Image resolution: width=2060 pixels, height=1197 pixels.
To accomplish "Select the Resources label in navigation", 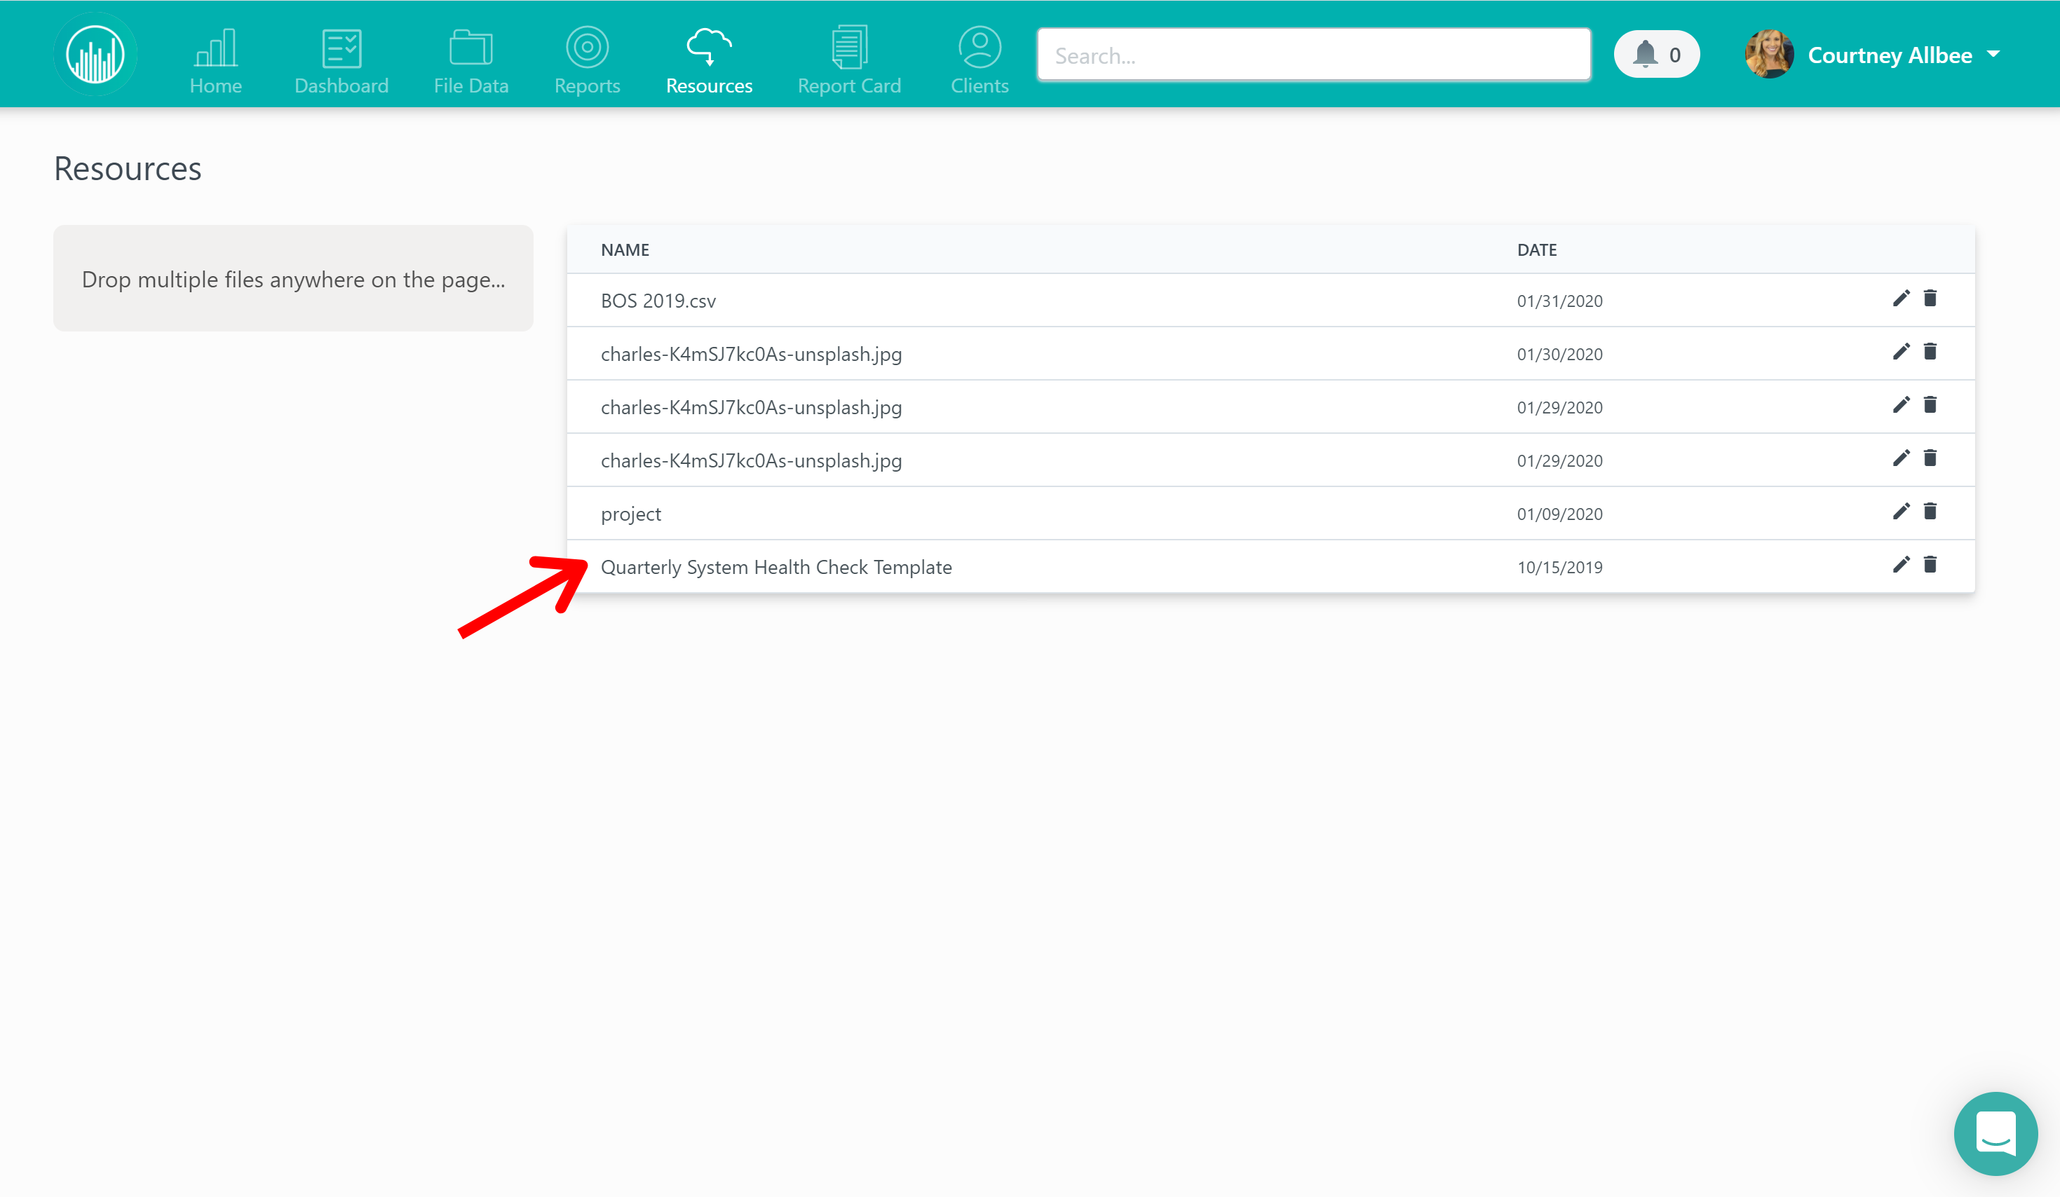I will [709, 85].
